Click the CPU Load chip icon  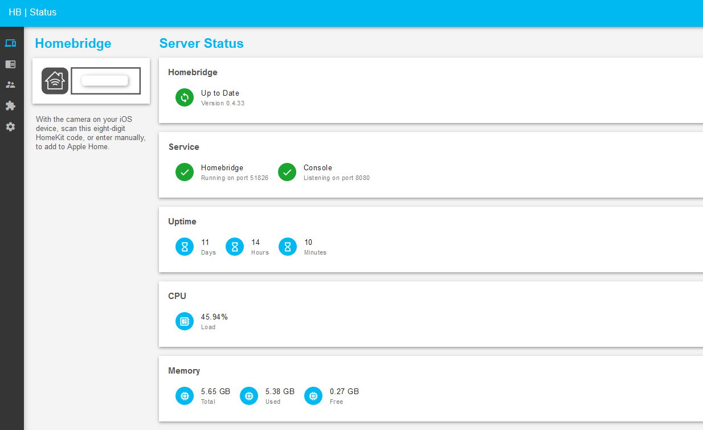click(x=185, y=321)
